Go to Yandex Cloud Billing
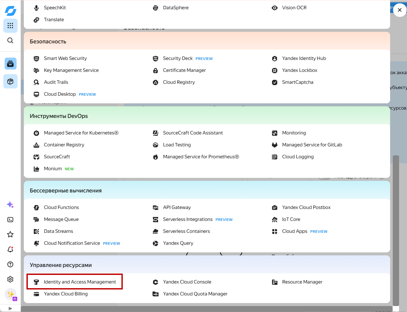Viewport: 407px width, 312px height. [x=66, y=294]
